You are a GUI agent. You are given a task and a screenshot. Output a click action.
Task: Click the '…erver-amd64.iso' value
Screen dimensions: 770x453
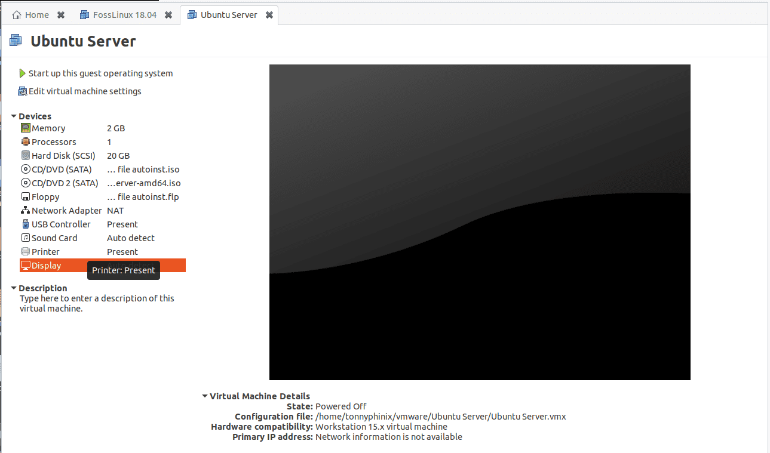click(x=144, y=183)
